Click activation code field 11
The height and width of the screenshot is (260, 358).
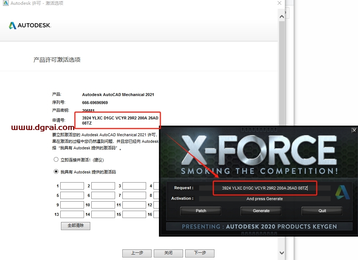click(134, 205)
